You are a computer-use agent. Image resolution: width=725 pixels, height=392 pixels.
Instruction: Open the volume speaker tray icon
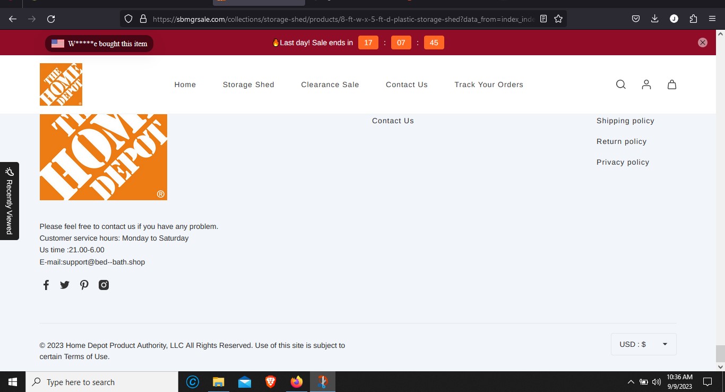[x=657, y=382]
